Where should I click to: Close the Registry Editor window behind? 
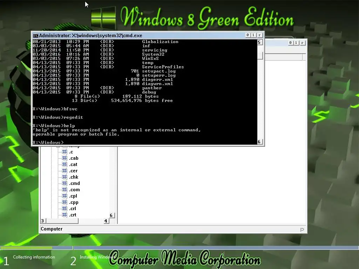pyautogui.click(x=302, y=42)
